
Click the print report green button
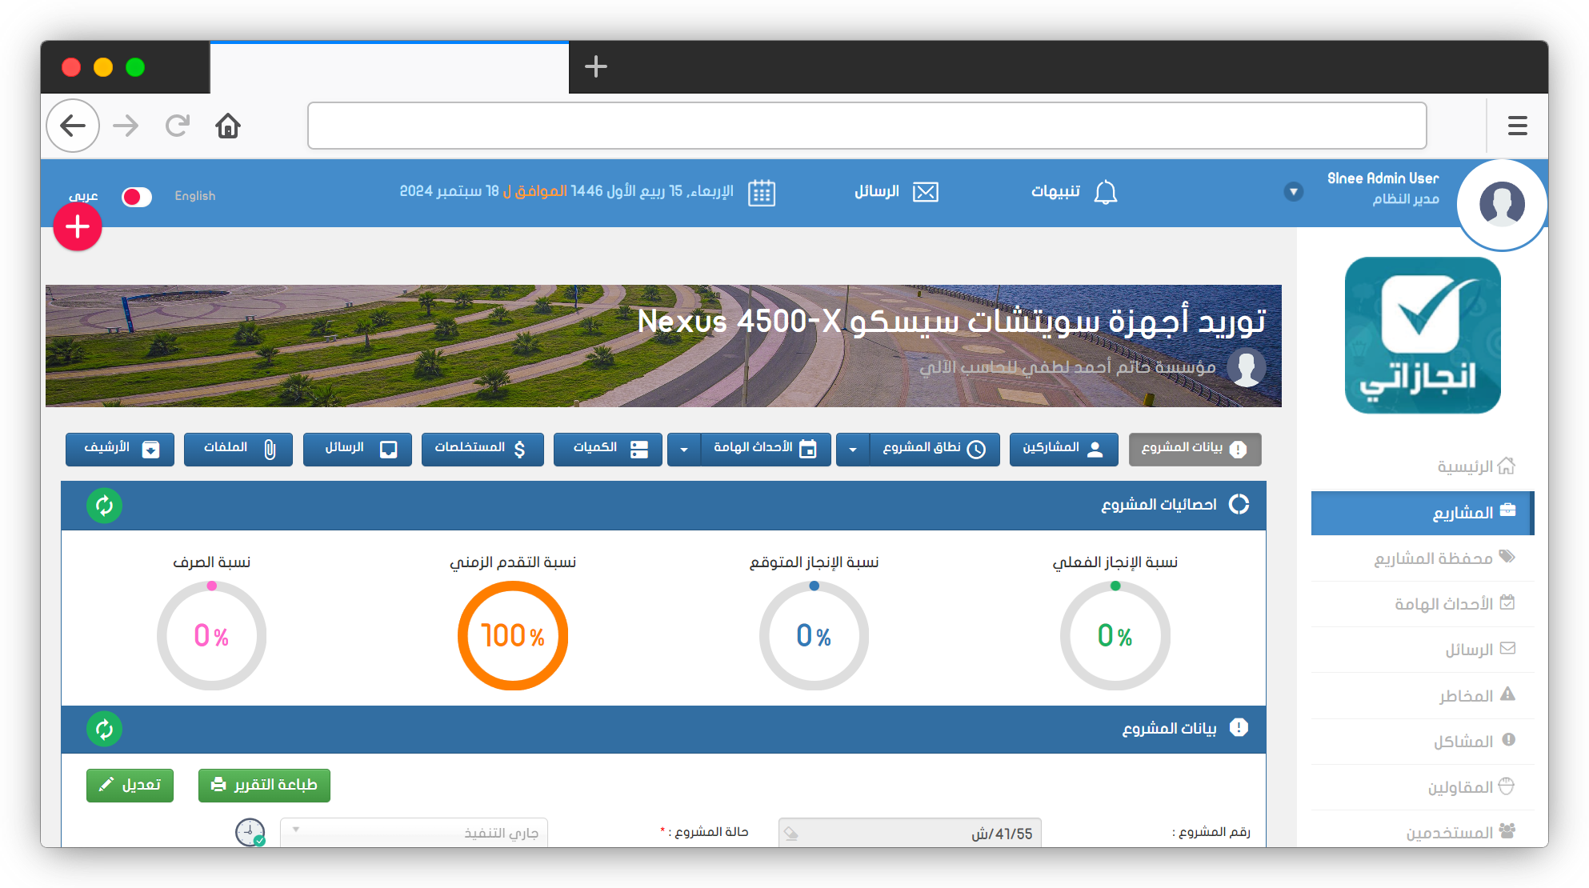tap(264, 785)
